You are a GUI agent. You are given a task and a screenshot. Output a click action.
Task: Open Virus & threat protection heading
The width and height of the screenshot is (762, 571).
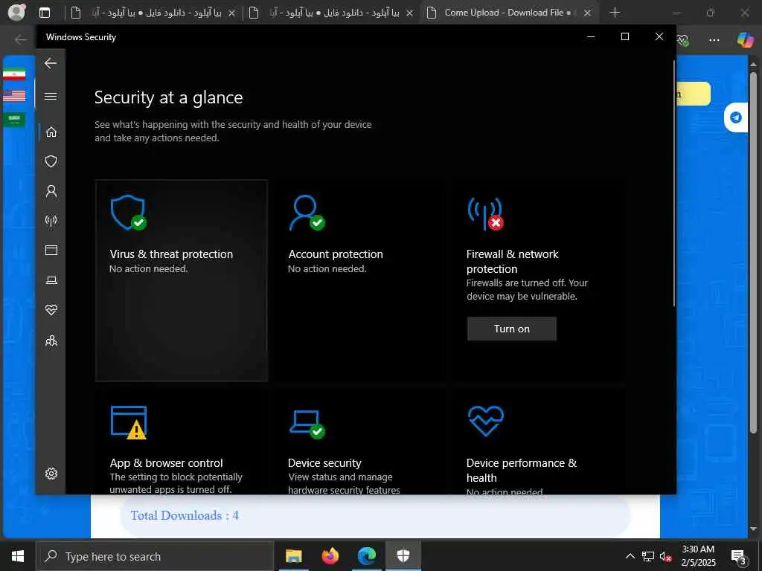point(171,254)
